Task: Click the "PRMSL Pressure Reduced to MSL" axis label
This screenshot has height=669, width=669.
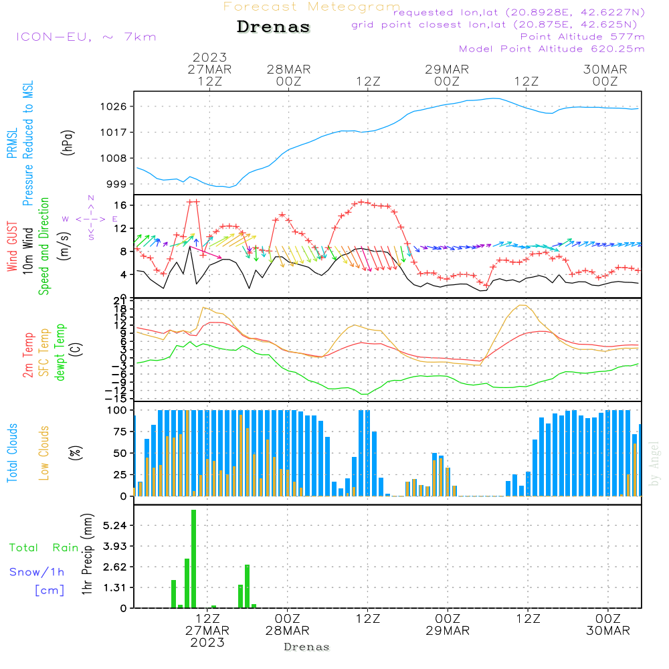Action: point(20,143)
